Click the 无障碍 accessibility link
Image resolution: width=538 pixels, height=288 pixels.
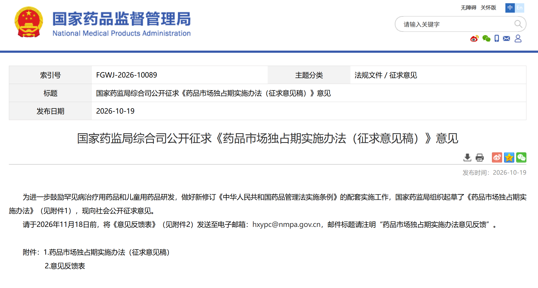[468, 8]
